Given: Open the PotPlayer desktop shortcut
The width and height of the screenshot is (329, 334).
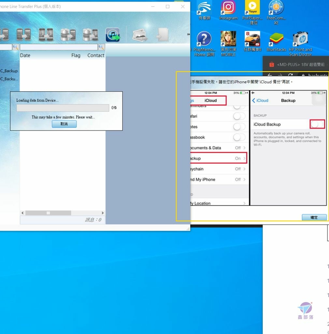Looking at the screenshot, I should [x=252, y=12].
